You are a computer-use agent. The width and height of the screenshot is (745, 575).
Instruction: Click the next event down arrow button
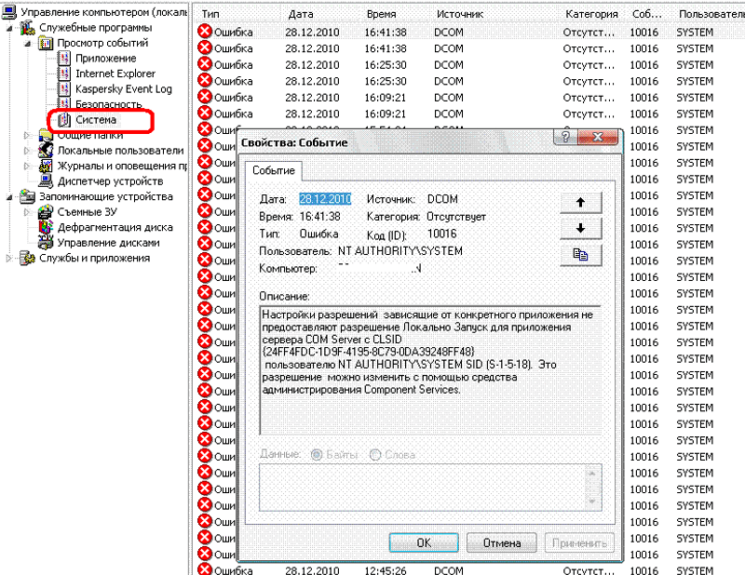click(x=580, y=228)
